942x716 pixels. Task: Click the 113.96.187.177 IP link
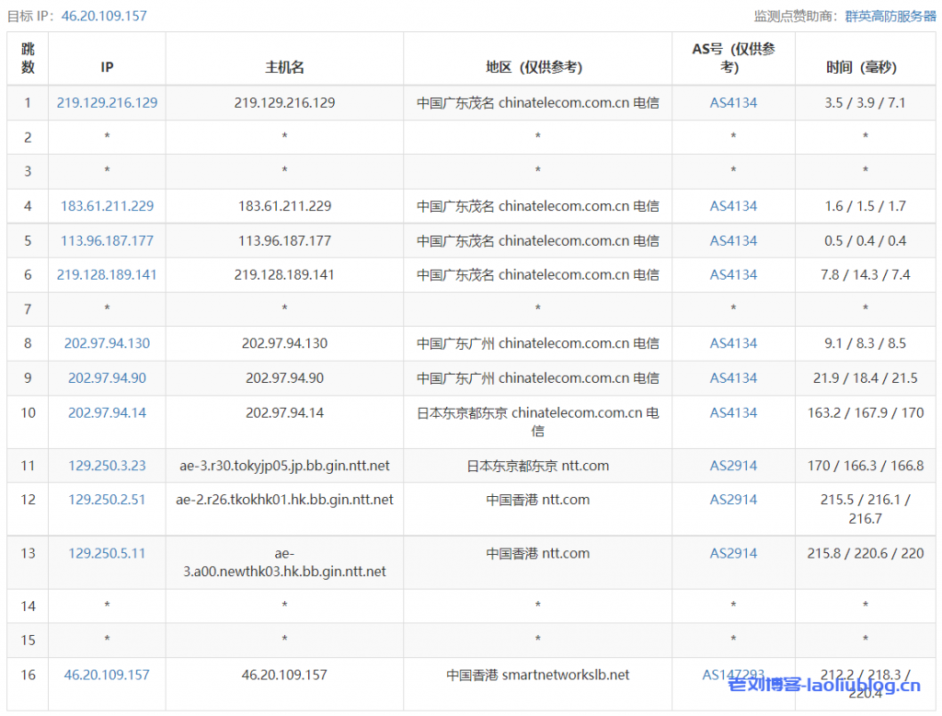107,240
